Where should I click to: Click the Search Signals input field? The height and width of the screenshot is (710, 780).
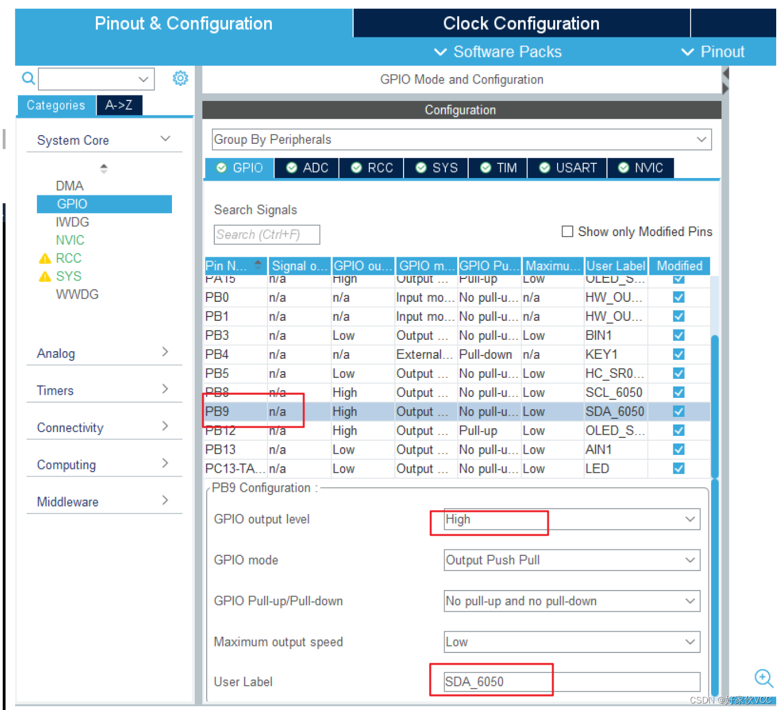click(266, 234)
